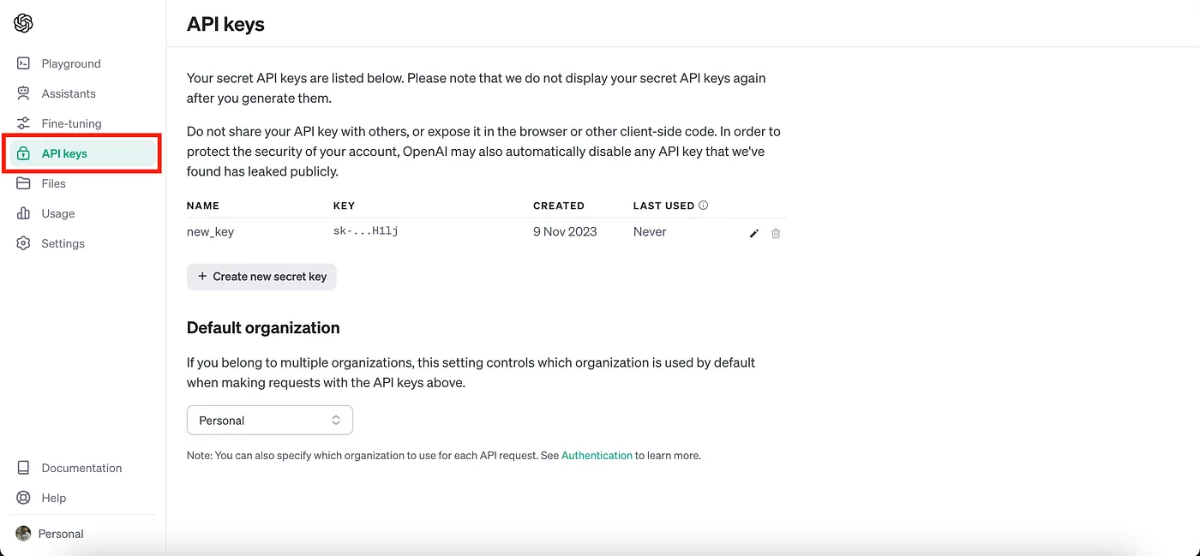Image resolution: width=1200 pixels, height=556 pixels.
Task: Follow the Authentication link
Action: tap(597, 456)
